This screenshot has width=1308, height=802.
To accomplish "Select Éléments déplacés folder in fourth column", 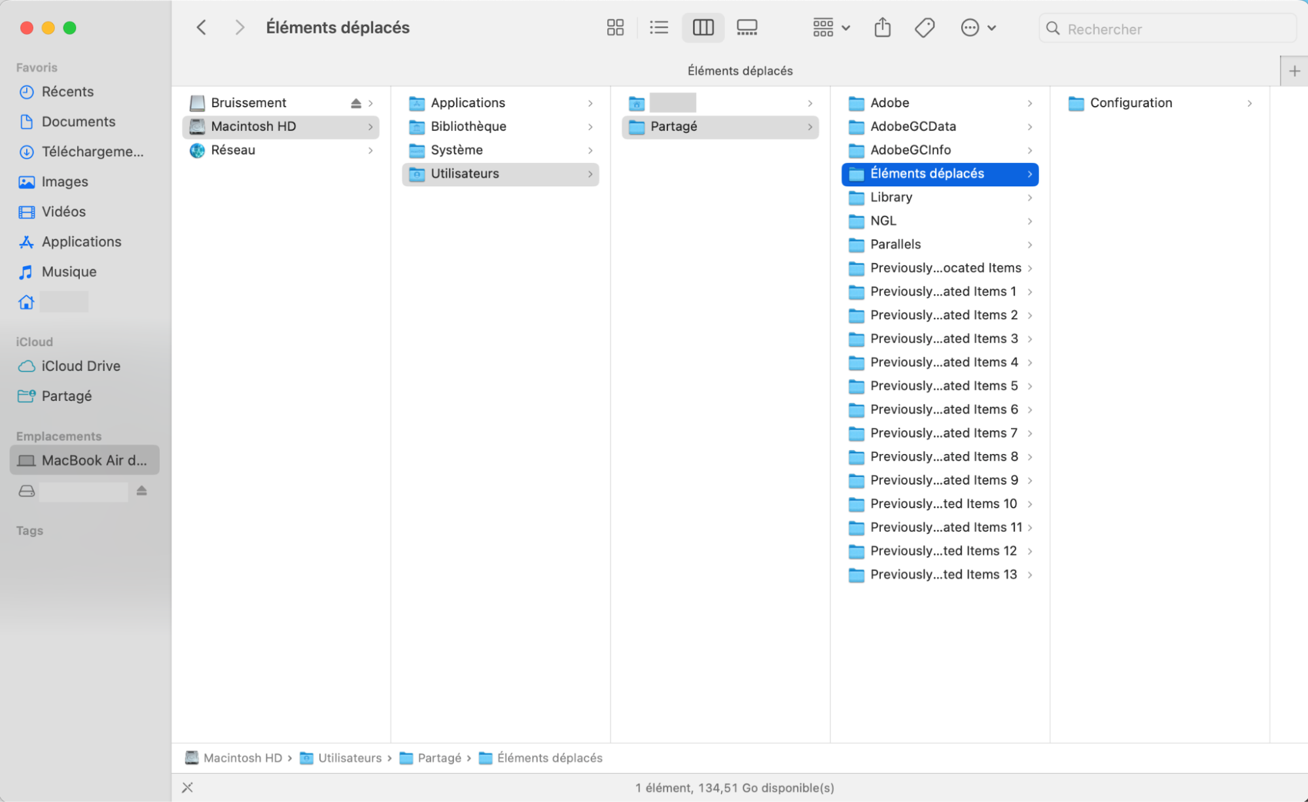I will click(x=940, y=174).
